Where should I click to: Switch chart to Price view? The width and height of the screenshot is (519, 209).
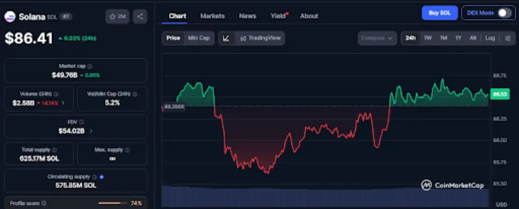[173, 38]
